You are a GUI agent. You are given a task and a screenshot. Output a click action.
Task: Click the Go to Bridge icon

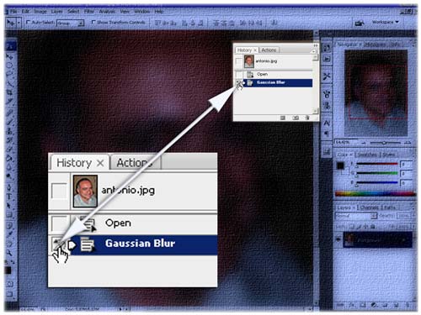(360, 23)
